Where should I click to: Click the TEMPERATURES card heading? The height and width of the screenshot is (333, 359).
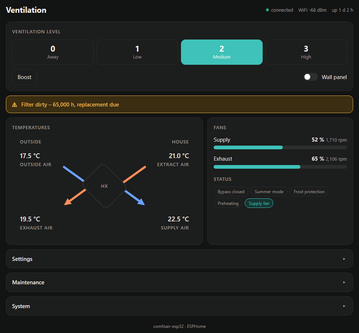click(x=31, y=128)
